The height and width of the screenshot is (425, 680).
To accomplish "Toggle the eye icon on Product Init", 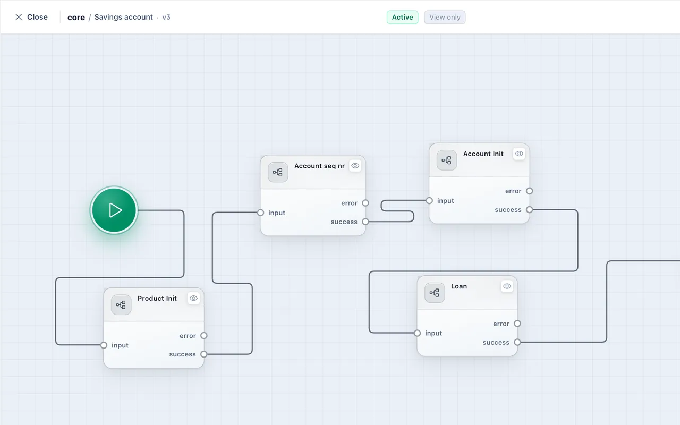I will pos(194,299).
